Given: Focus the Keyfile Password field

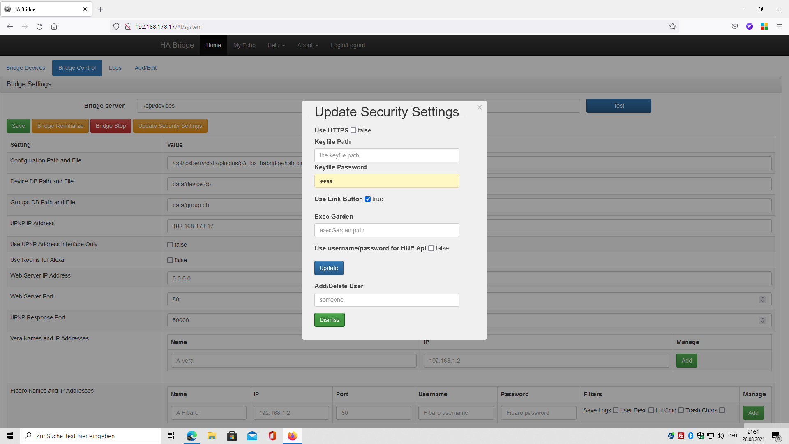Looking at the screenshot, I should coord(387,181).
